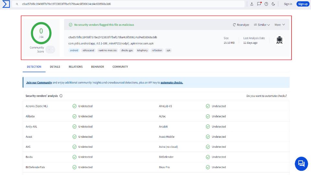Screen dimensions: 311x175
Task: Click the Arcabit undetected check icon
Action: pos(208,126)
